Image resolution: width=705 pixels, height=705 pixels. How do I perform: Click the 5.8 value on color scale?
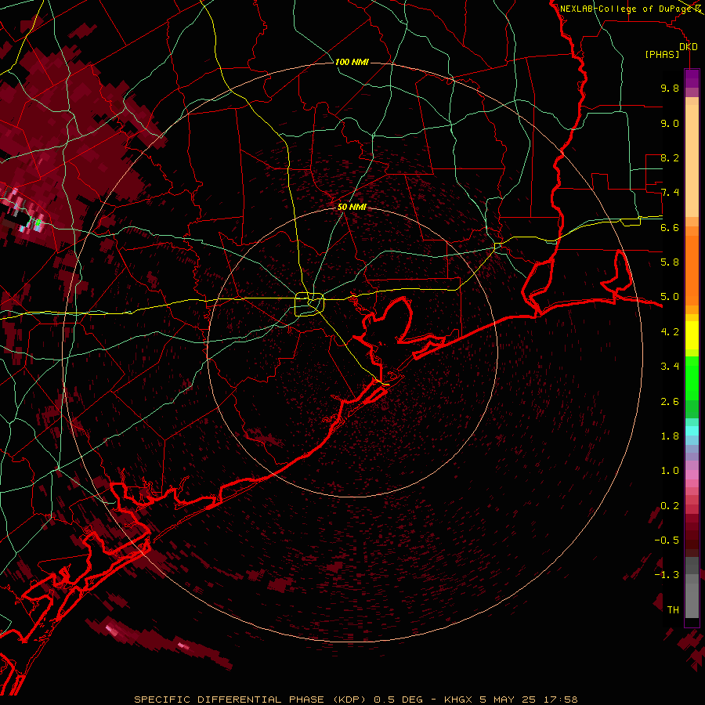tap(670, 262)
